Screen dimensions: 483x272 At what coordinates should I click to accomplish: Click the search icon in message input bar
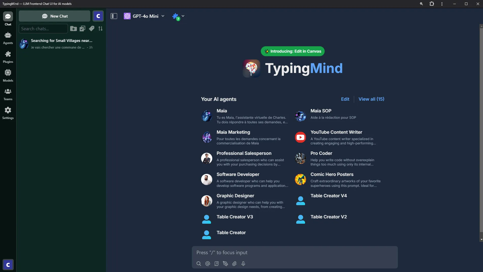click(x=199, y=264)
